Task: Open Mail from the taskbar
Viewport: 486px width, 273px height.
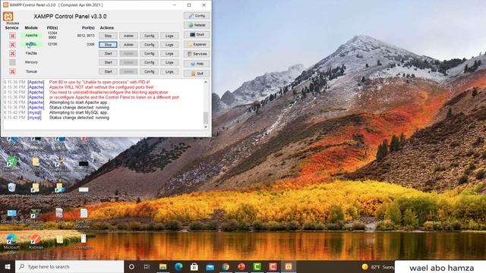Action: tap(210, 266)
